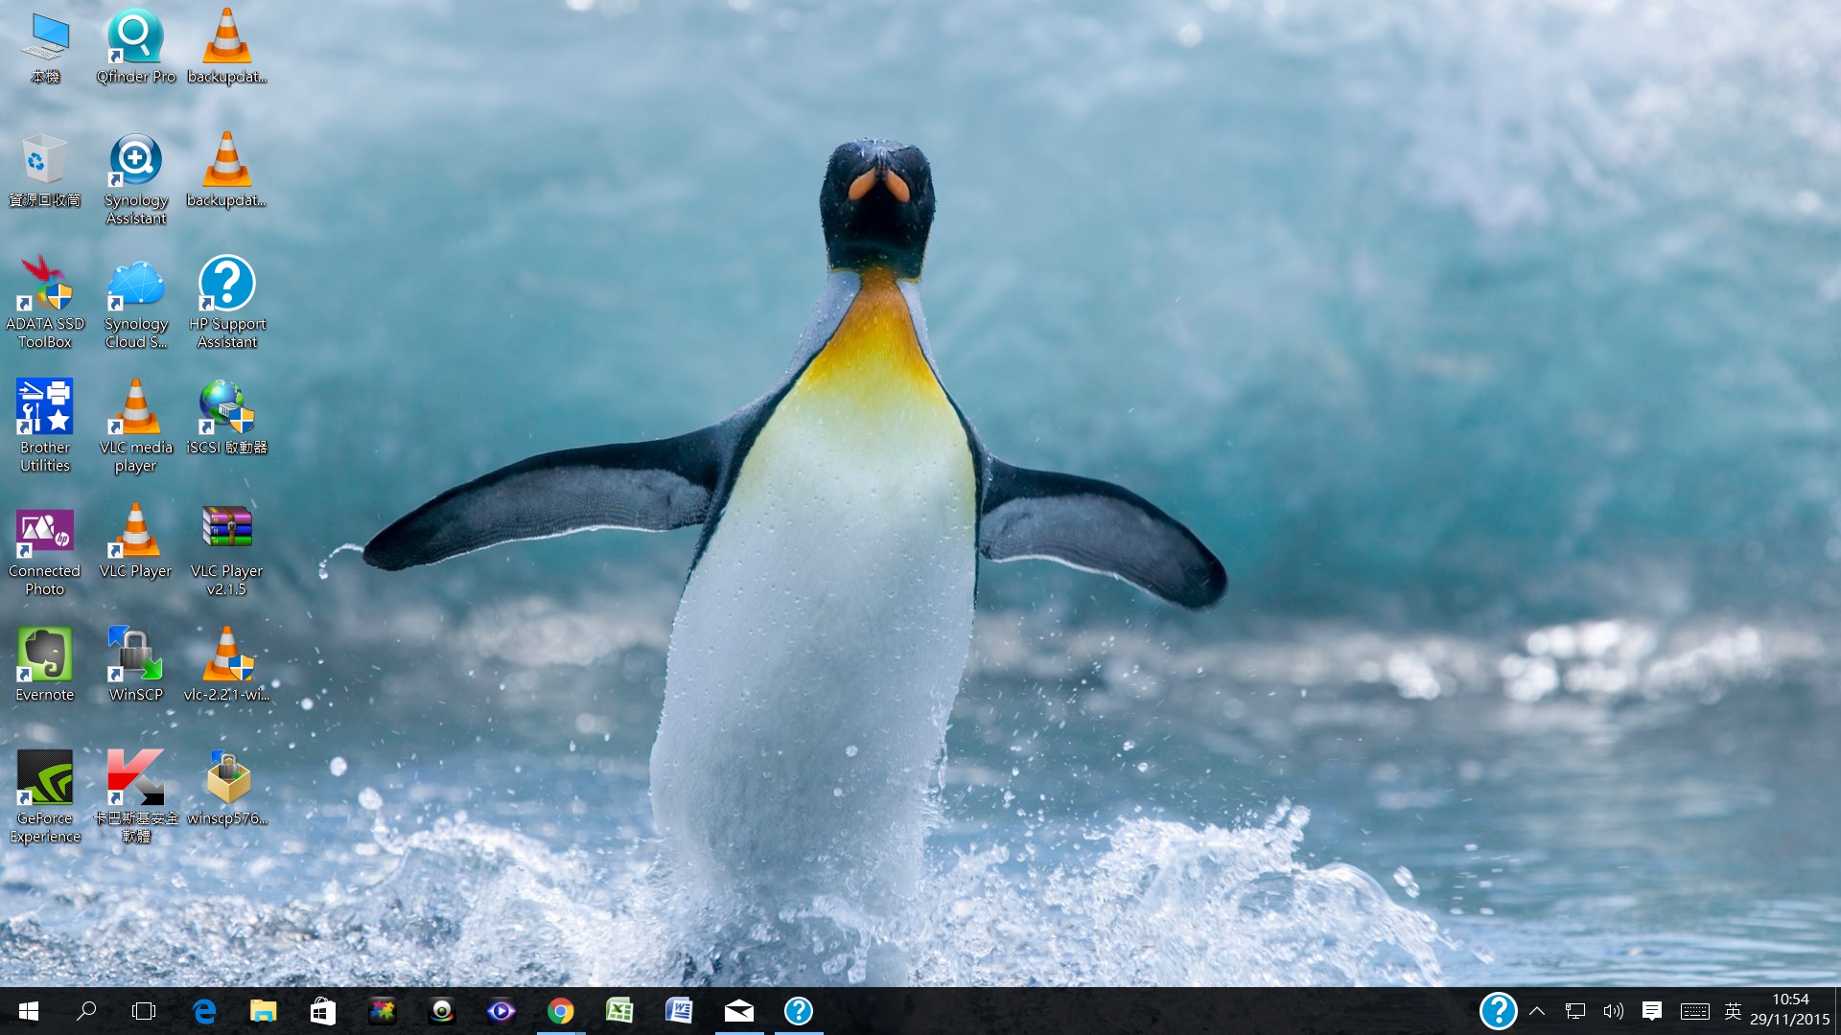Open the Windows Store taskbar icon

tap(323, 1011)
